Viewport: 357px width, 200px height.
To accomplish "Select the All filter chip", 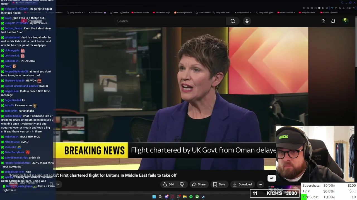I will [x=272, y=178].
